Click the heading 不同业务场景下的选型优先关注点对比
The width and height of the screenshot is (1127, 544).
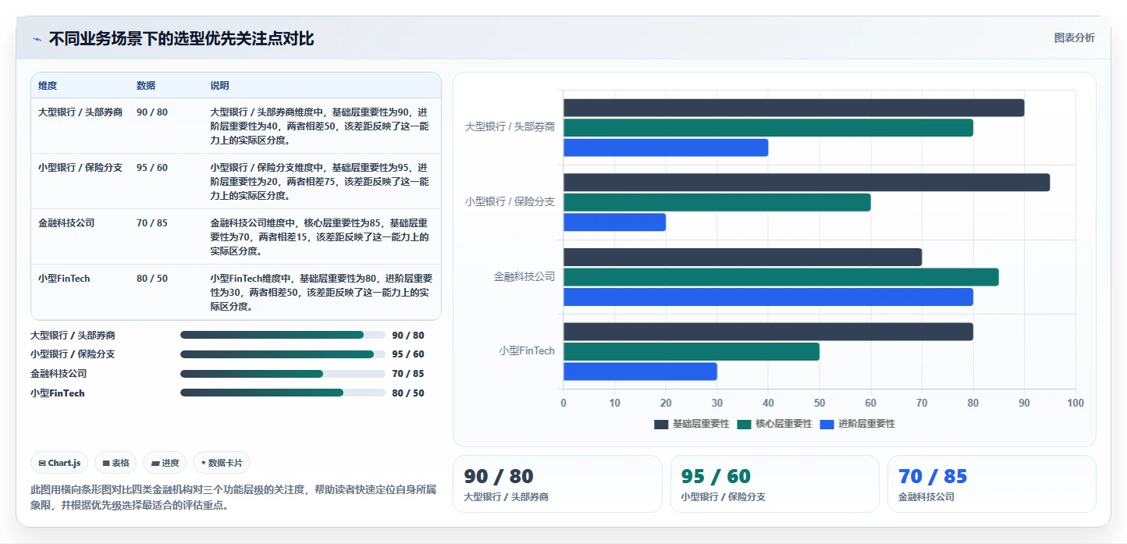[181, 39]
